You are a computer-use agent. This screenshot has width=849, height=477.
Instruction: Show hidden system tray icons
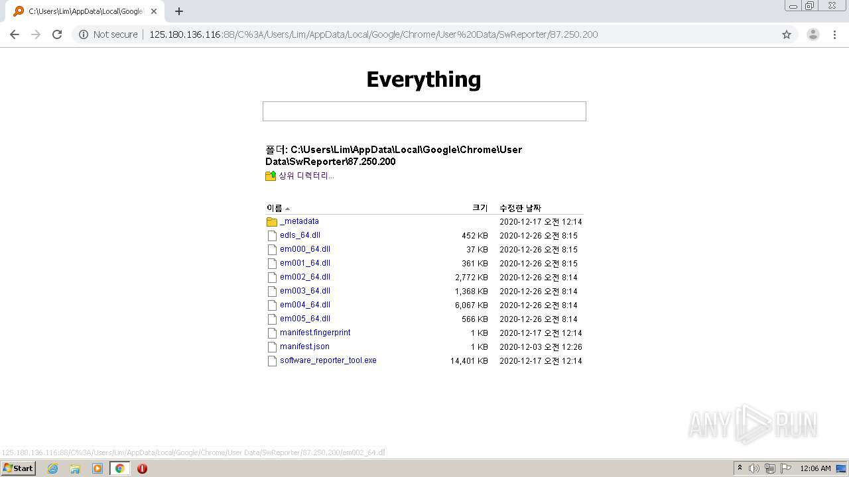[x=740, y=468]
